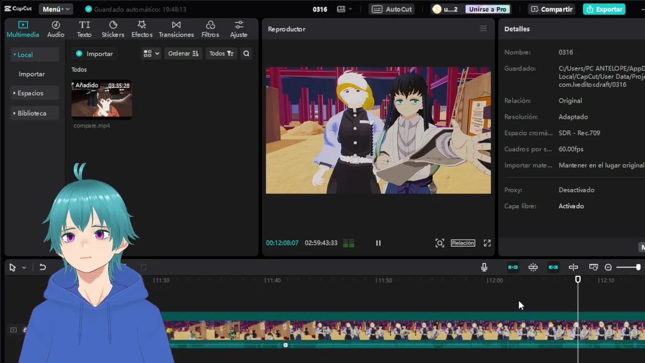Select the pointer selection tool
Screen dimensions: 645x363
tap(13, 268)
